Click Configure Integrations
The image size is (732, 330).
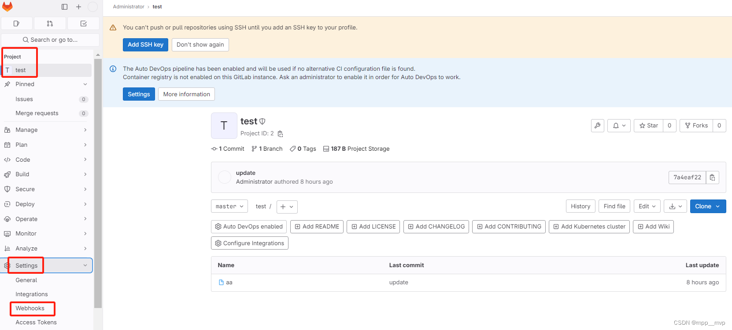click(x=250, y=243)
